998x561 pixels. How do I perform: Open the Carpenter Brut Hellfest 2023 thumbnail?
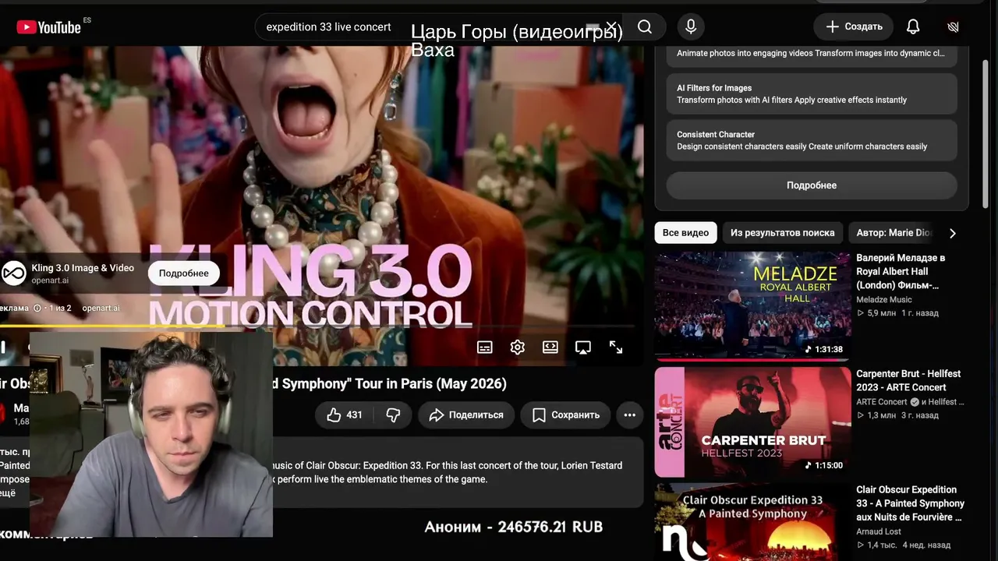(753, 422)
